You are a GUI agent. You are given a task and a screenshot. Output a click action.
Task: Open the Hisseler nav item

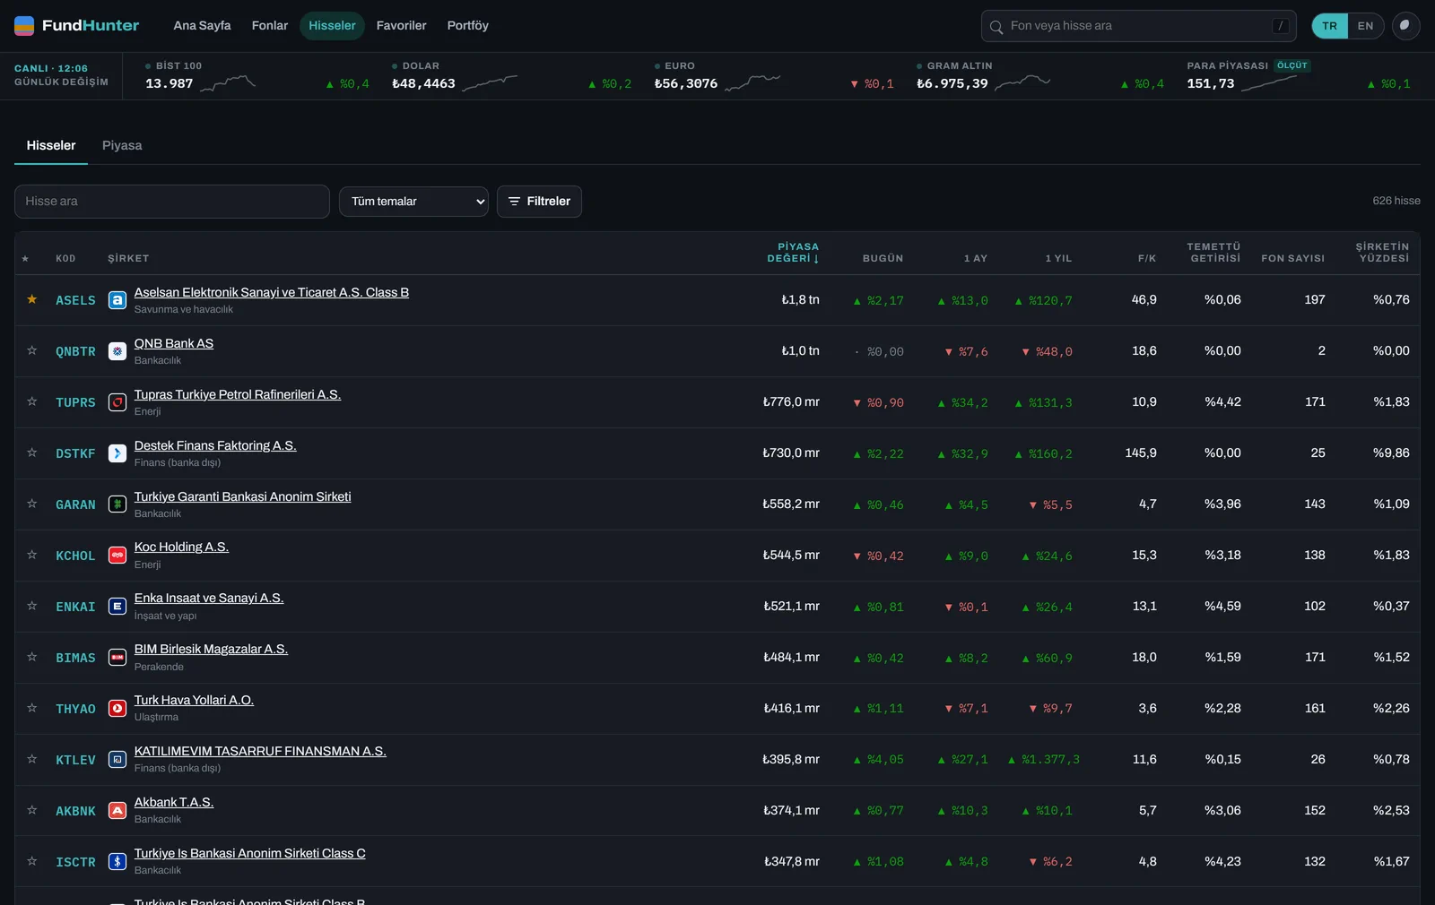332,26
